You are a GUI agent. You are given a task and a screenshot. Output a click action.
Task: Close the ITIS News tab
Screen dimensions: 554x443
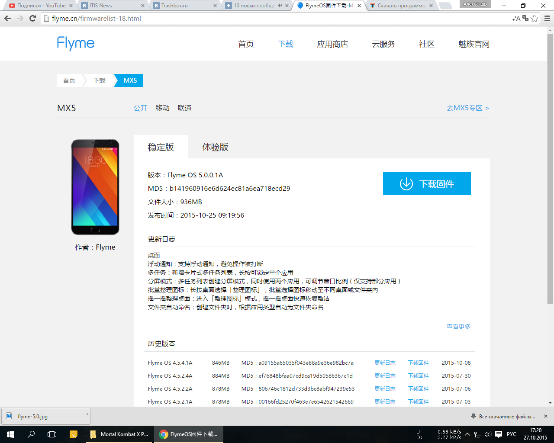coord(143,6)
